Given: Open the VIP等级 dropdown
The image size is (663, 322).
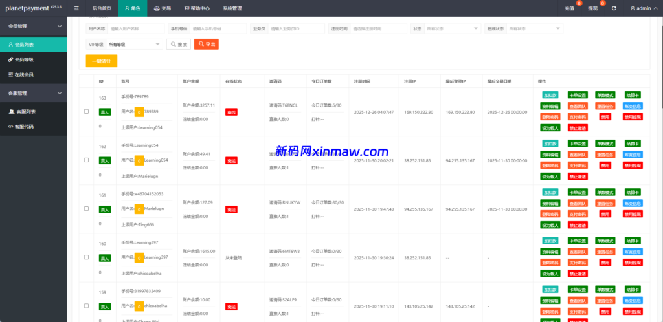Looking at the screenshot, I should tap(134, 45).
